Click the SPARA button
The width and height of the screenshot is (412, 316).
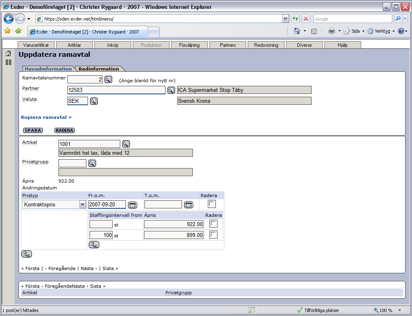click(x=33, y=131)
